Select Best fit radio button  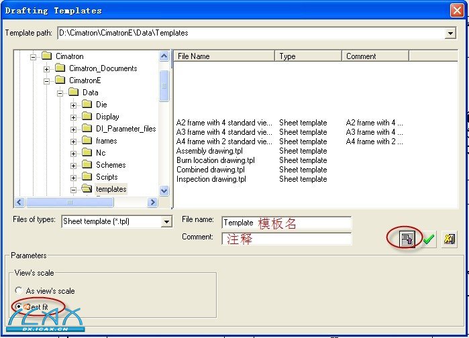pos(18,306)
